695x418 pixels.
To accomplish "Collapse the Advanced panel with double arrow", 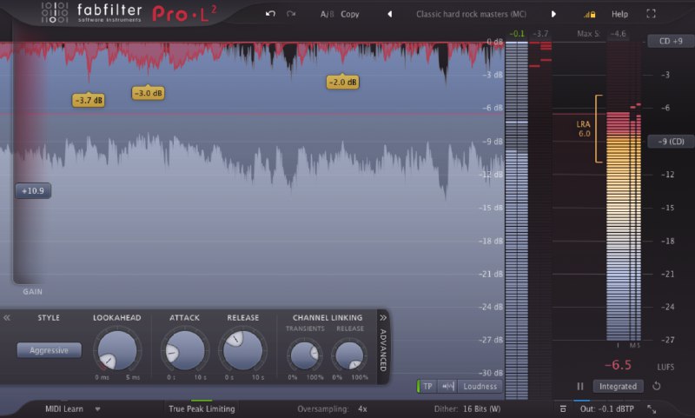I will (383, 318).
